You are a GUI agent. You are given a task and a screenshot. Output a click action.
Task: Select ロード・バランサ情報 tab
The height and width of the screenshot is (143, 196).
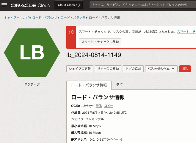pyautogui.click(x=89, y=85)
